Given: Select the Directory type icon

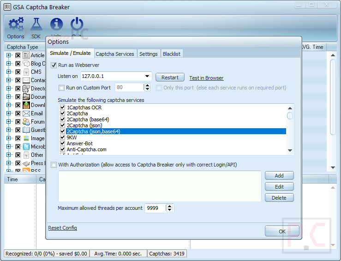Looking at the screenshot, I should click(x=26, y=89).
